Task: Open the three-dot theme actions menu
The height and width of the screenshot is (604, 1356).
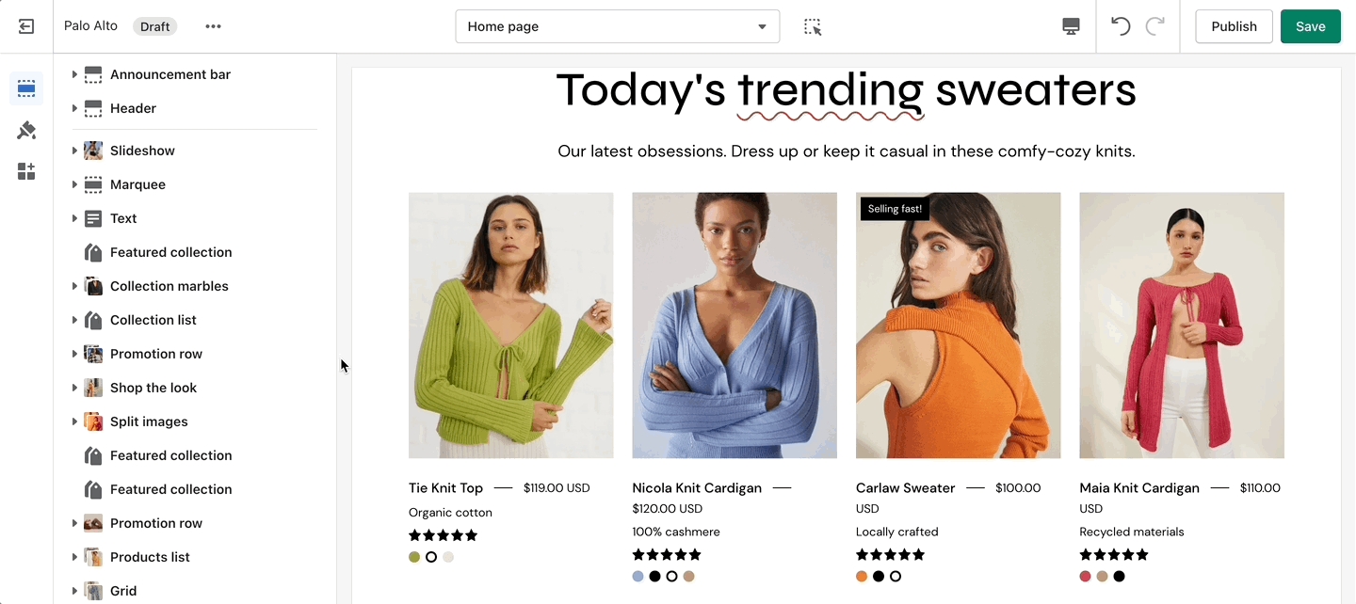Action: 214,26
